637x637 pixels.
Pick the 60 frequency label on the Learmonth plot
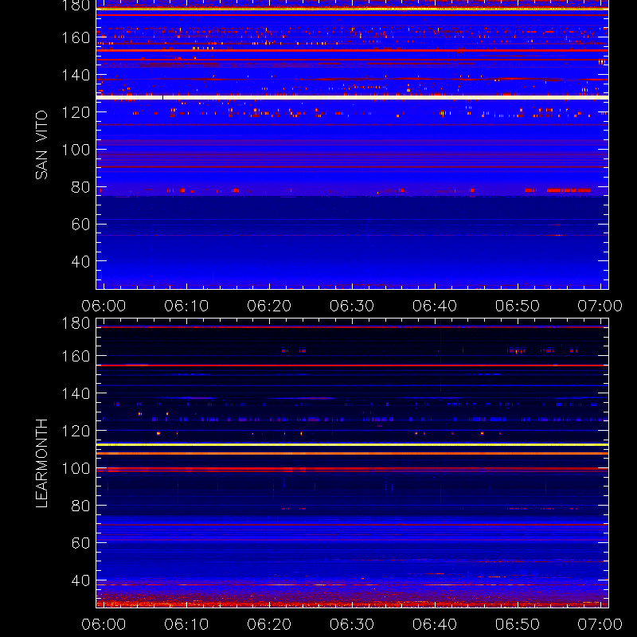80,543
